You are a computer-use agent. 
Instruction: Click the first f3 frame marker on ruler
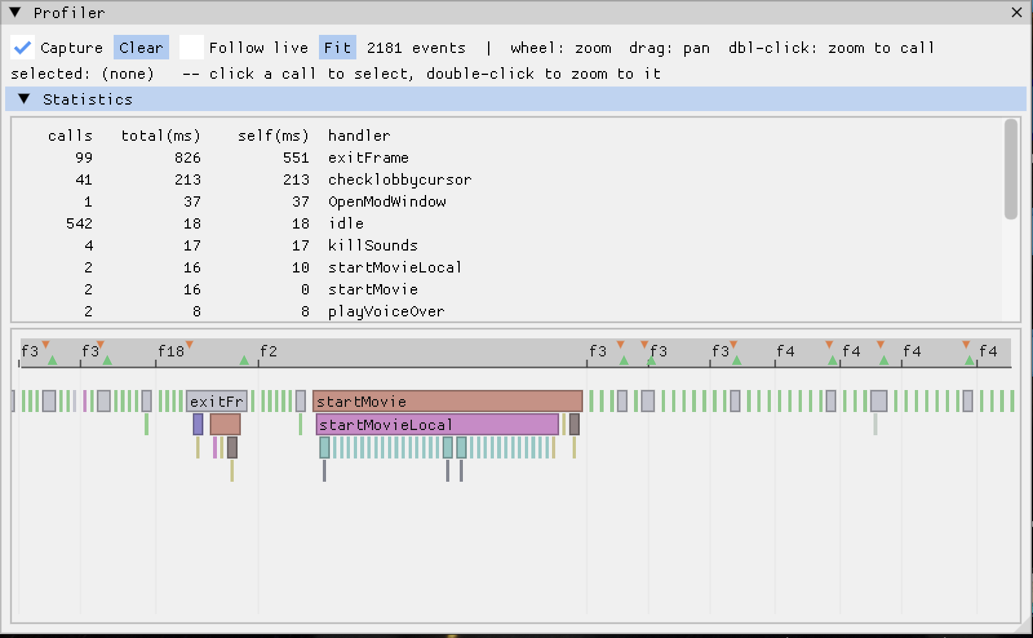tap(30, 351)
